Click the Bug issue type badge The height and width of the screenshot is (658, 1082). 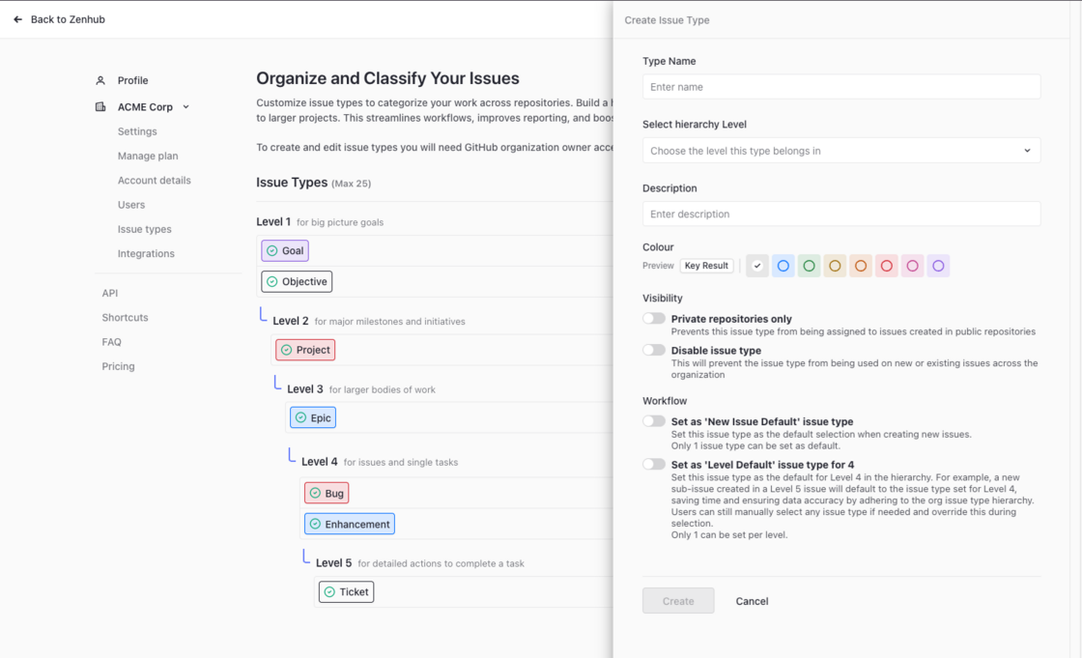(x=327, y=493)
